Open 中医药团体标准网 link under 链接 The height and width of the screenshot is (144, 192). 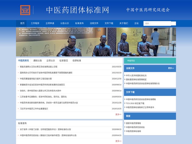[134, 131]
